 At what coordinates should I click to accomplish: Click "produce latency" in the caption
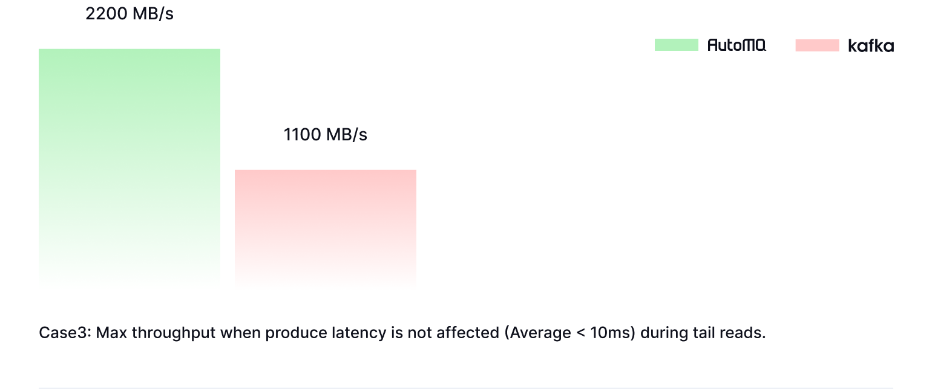324,333
